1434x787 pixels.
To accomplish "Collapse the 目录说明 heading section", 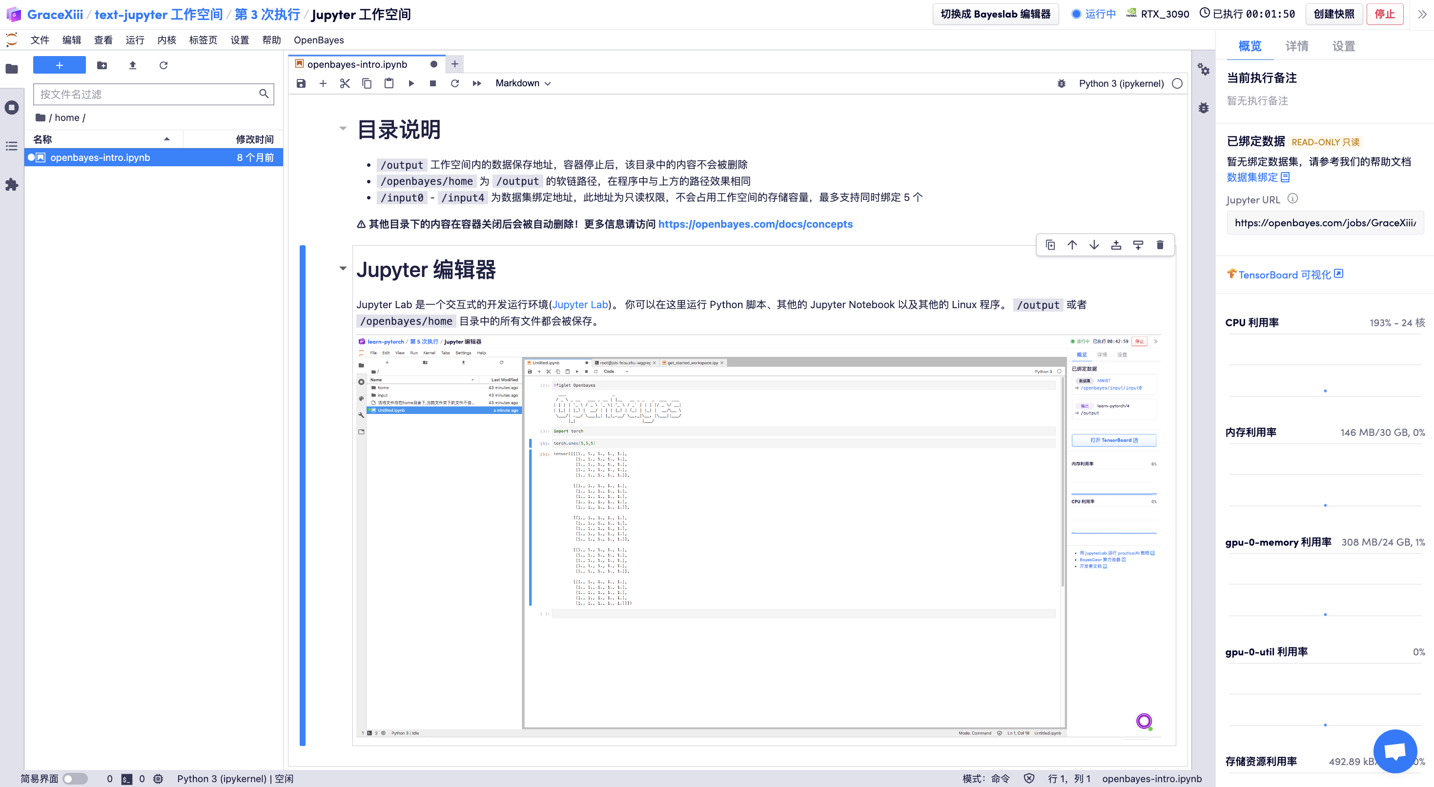I will coord(343,128).
